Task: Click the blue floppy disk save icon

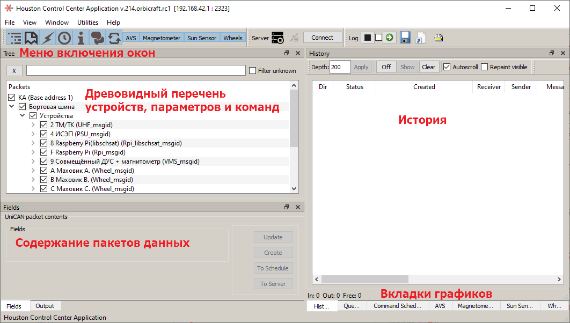Action: tap(405, 38)
